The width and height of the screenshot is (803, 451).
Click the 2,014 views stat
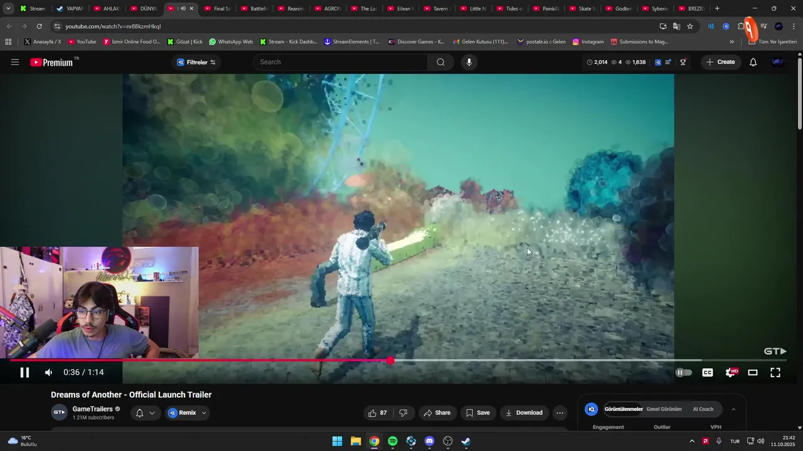tap(597, 62)
